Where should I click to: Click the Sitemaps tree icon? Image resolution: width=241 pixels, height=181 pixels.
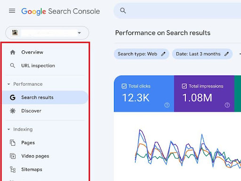pyautogui.click(x=13, y=169)
